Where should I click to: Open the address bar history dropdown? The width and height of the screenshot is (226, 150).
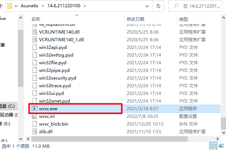147,6
